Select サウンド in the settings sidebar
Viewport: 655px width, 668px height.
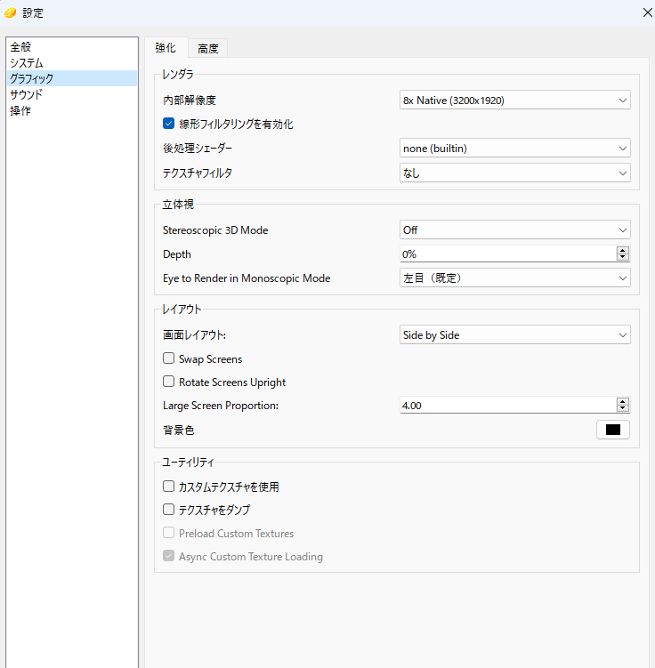pos(27,94)
